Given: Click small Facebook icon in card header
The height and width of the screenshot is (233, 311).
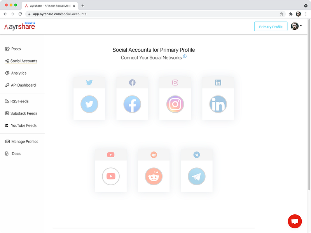Looking at the screenshot, I should tap(132, 82).
